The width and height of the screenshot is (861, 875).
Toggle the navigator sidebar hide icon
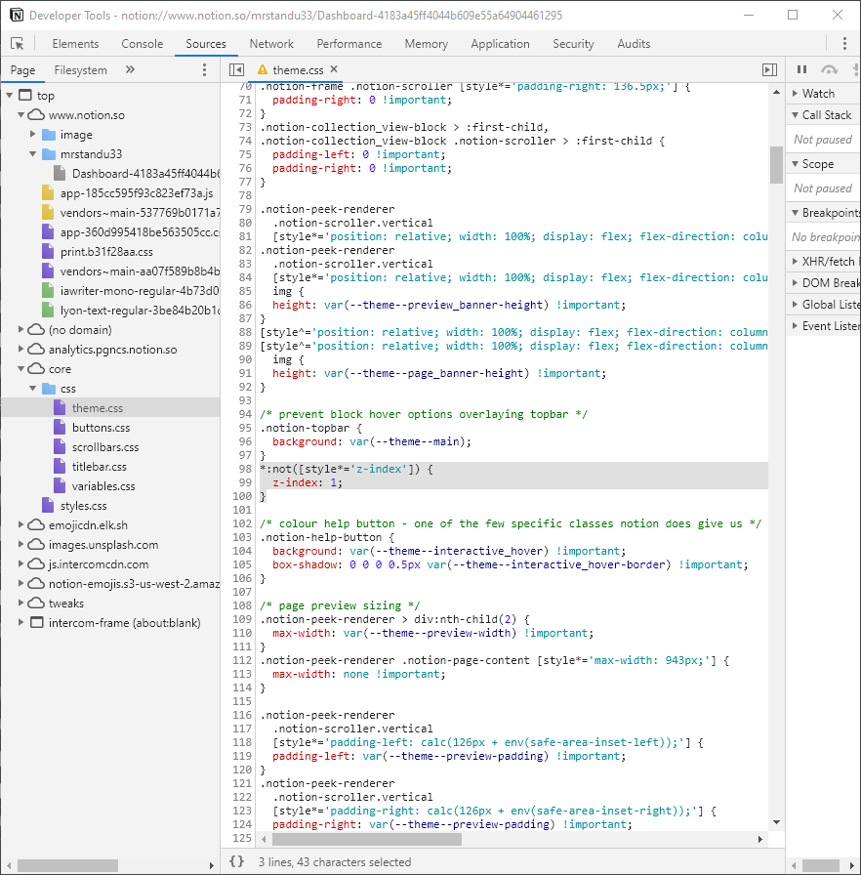pyautogui.click(x=236, y=69)
